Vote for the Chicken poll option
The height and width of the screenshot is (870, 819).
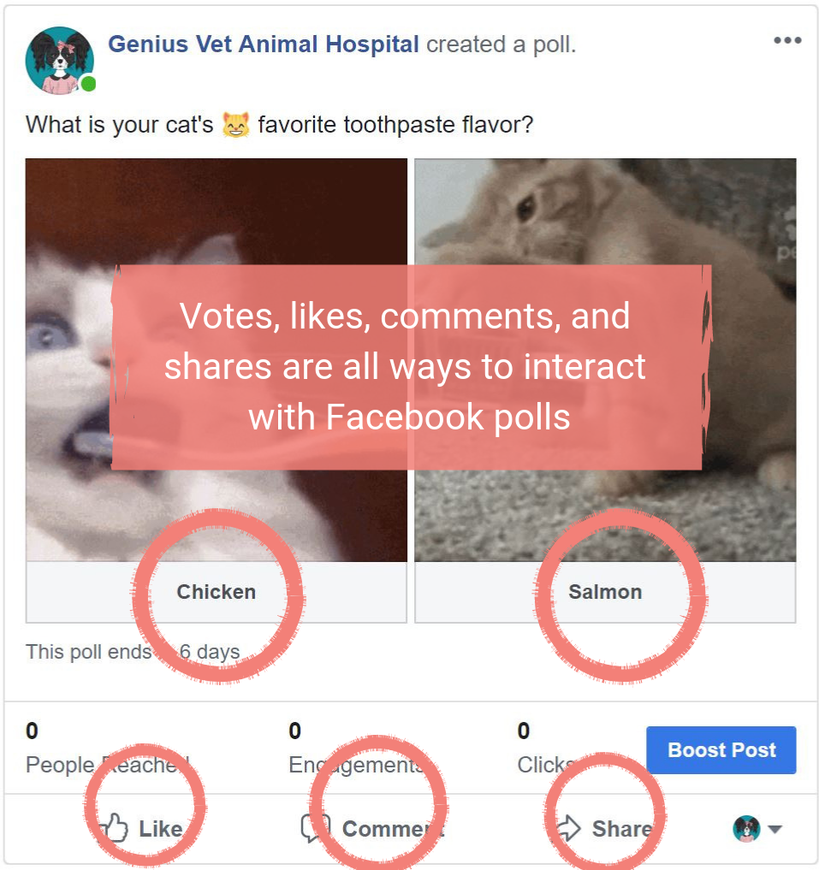click(216, 591)
